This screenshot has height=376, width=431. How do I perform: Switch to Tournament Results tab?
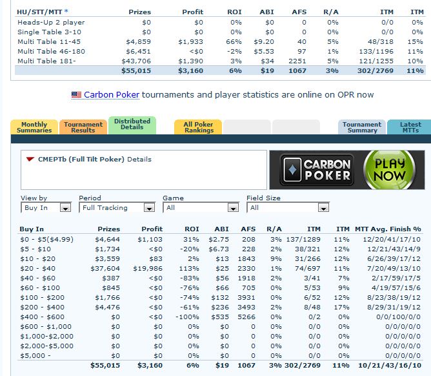coord(83,127)
